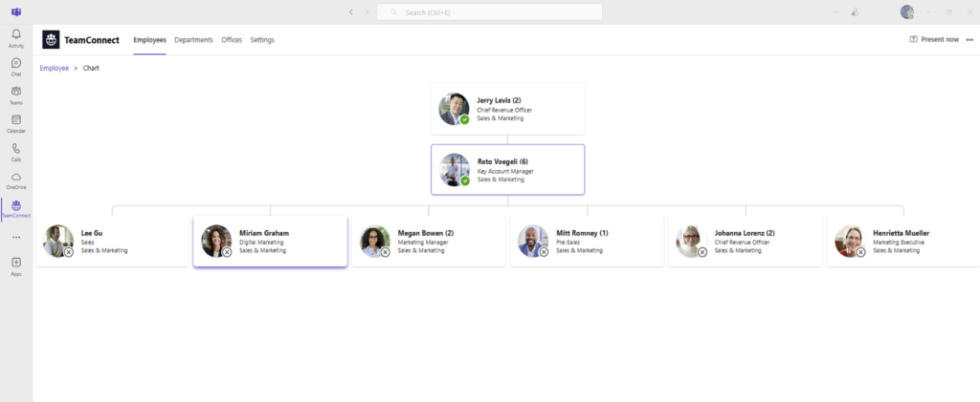Click the Digital Marketing title text
The width and height of the screenshot is (980, 402).
[x=261, y=243]
